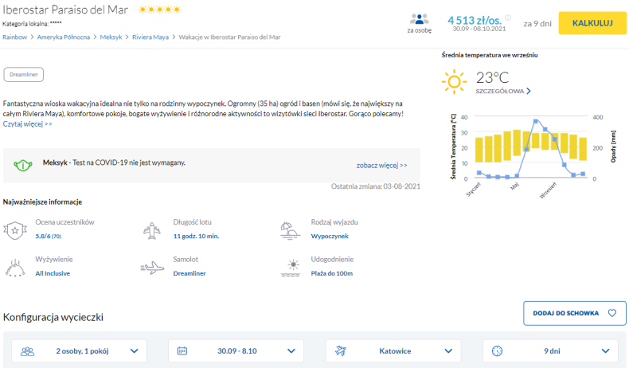The image size is (629, 368).
Task: Click the Ostatnia zmiana: 03-08-2021 text
Action: tap(376, 186)
